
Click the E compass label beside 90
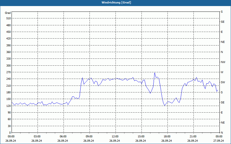(x=222, y=113)
